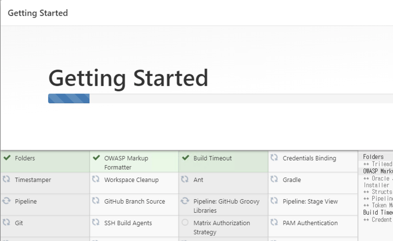The width and height of the screenshot is (393, 241).
Task: Click the green checkmark next to Folders
Action: [x=7, y=157]
